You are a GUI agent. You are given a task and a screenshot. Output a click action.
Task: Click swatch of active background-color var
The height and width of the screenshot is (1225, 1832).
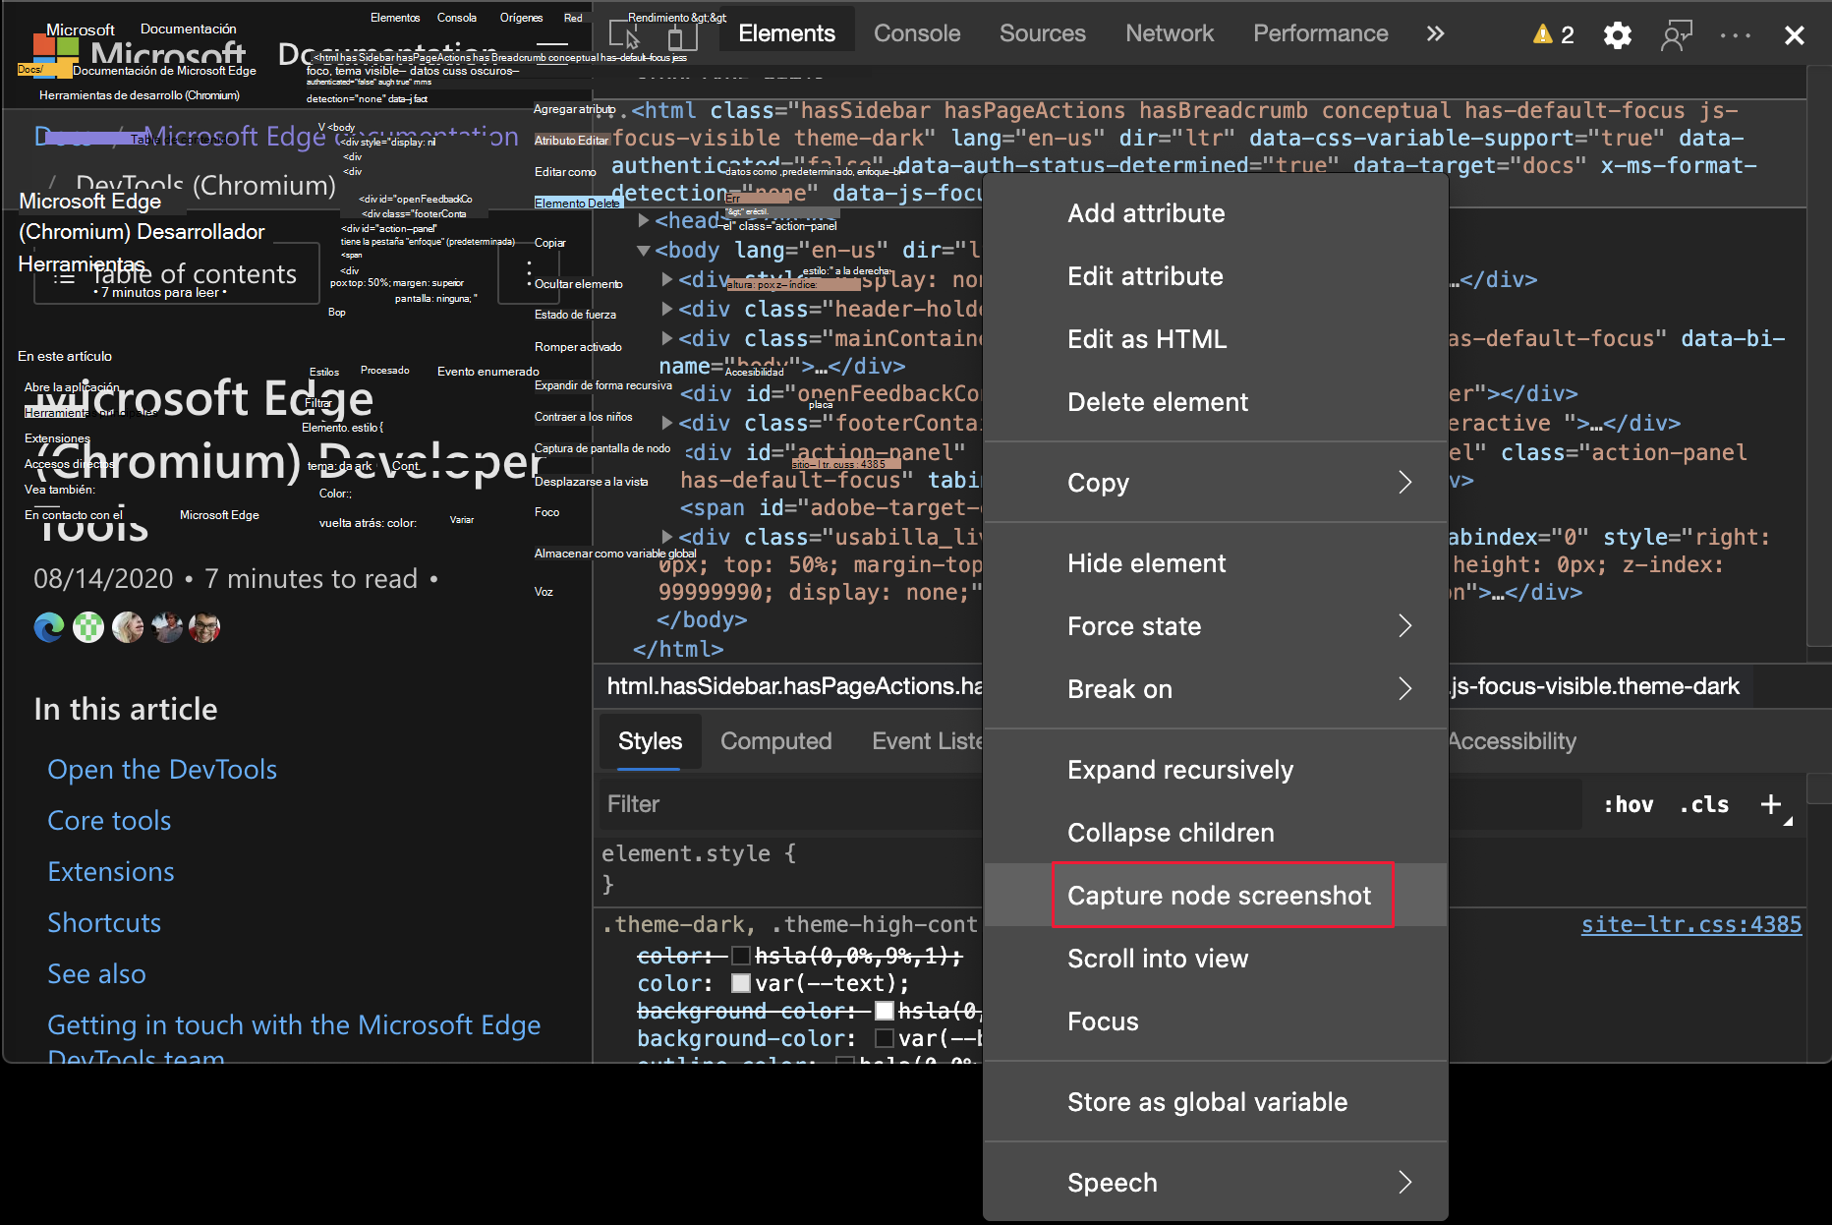click(x=885, y=1038)
